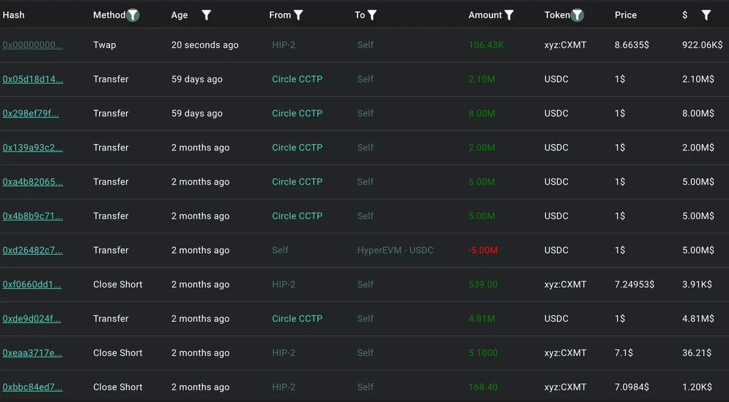Screen dimensions: 729x402
Task: Click the highlighted Token filter icon
Action: (577, 15)
